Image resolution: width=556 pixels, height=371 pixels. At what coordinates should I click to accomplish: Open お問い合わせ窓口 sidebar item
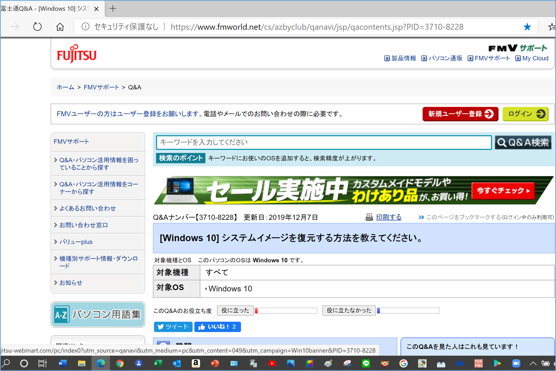pos(98,225)
